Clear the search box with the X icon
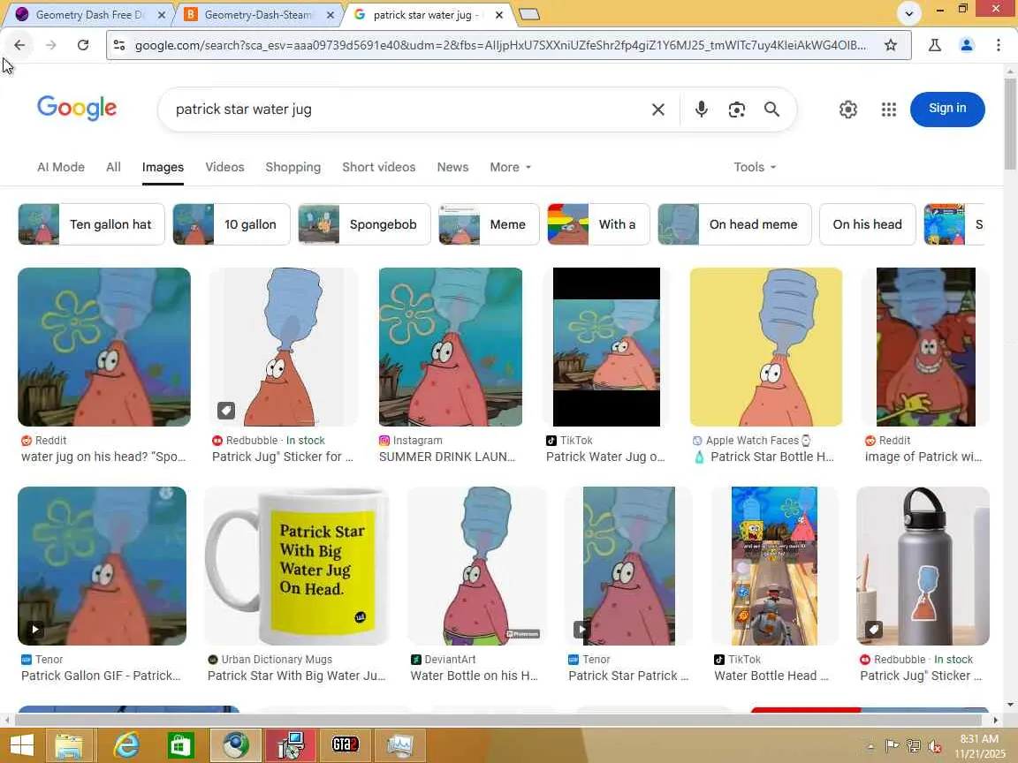 657,110
